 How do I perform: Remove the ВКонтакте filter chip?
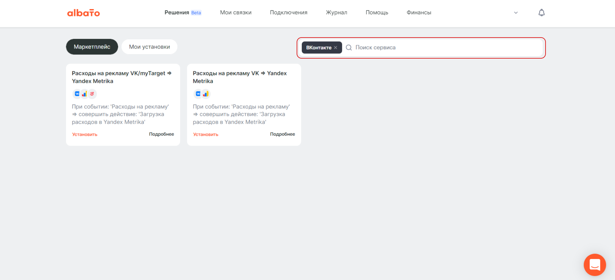pos(336,48)
